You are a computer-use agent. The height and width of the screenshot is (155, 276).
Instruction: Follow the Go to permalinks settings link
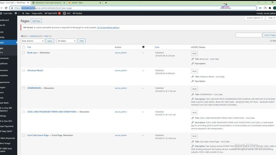(x=108, y=28)
